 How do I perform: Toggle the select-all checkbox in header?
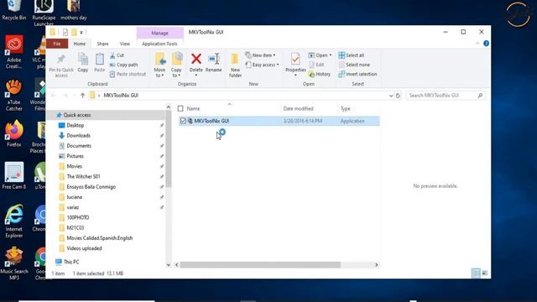pyautogui.click(x=180, y=108)
